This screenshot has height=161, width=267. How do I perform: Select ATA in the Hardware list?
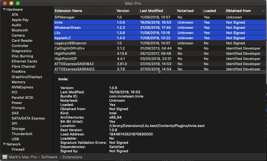click(15, 15)
